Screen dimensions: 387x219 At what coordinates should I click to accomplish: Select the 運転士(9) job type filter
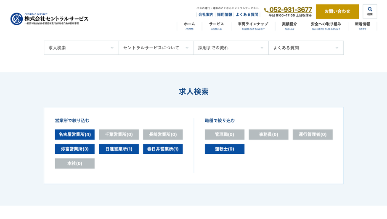coord(224,149)
